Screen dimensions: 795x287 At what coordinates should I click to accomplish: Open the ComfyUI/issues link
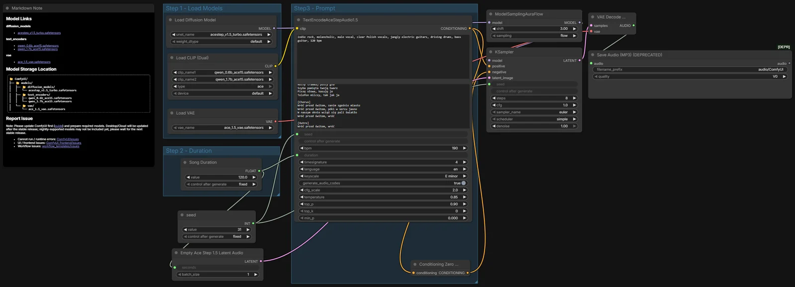point(68,140)
